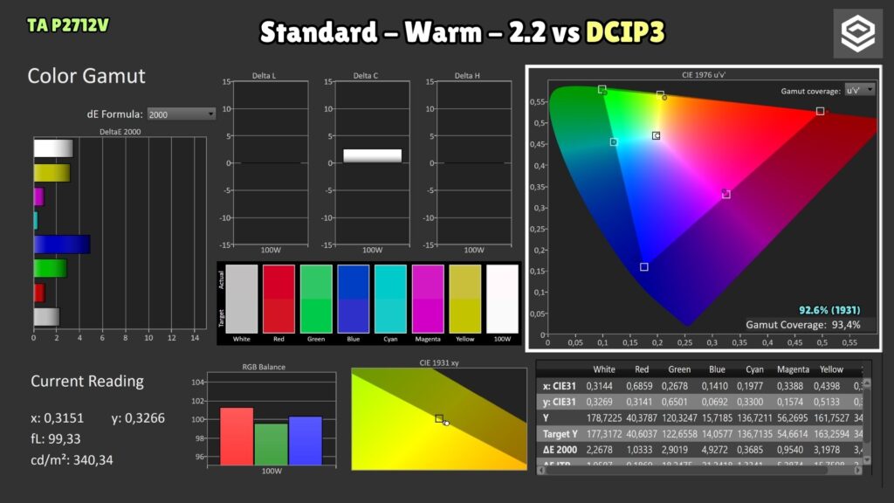Click the fL: 99,33 reading
894x503 pixels.
click(x=56, y=438)
